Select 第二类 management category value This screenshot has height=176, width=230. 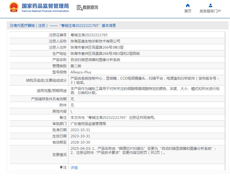[x=76, y=66]
